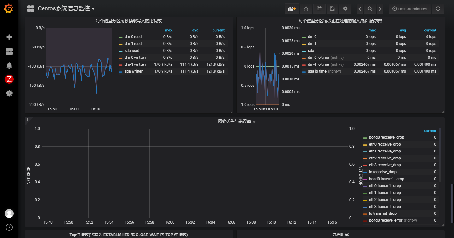Screen dimensions: 454x238
Task: Open the Last 30 minutes time picker
Action: [410, 9]
